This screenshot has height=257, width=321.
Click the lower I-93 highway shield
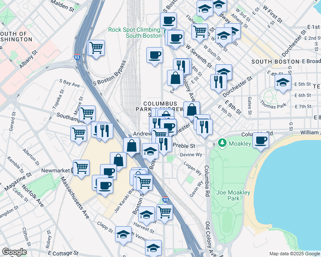(165, 200)
